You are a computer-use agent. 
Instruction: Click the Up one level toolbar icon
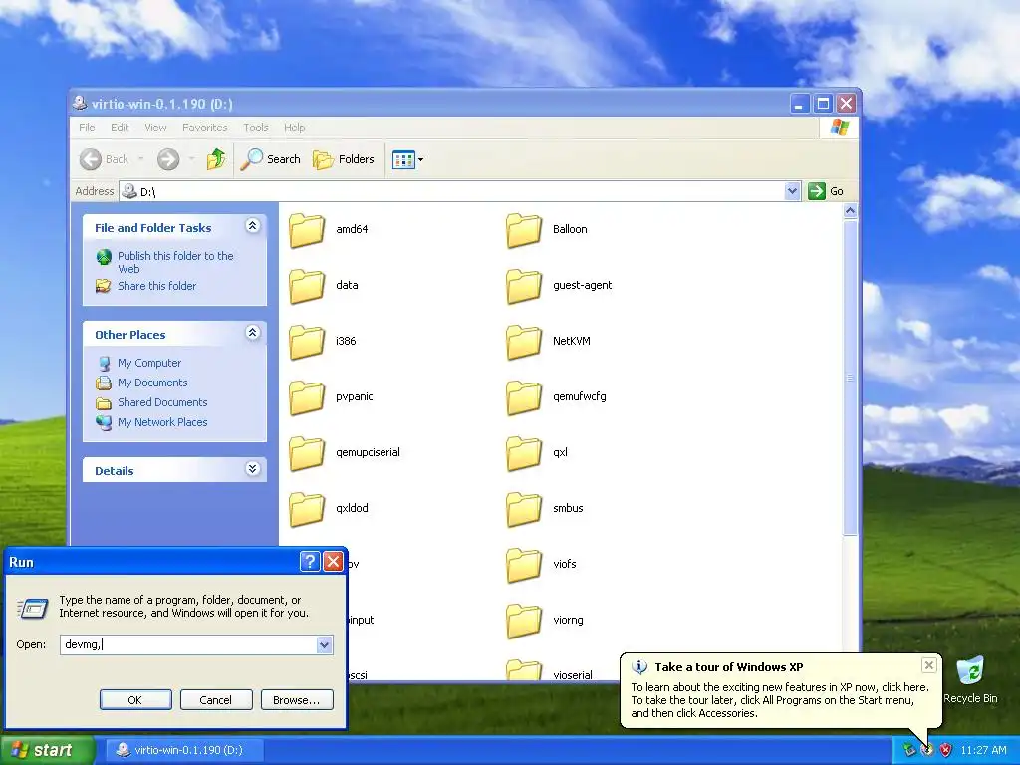(x=216, y=159)
